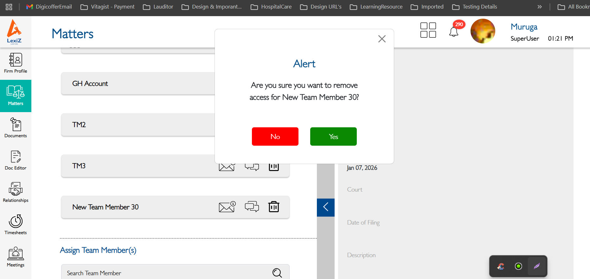Click the user profile avatar picture
Screen dimensions: 590x279
[x=483, y=31]
